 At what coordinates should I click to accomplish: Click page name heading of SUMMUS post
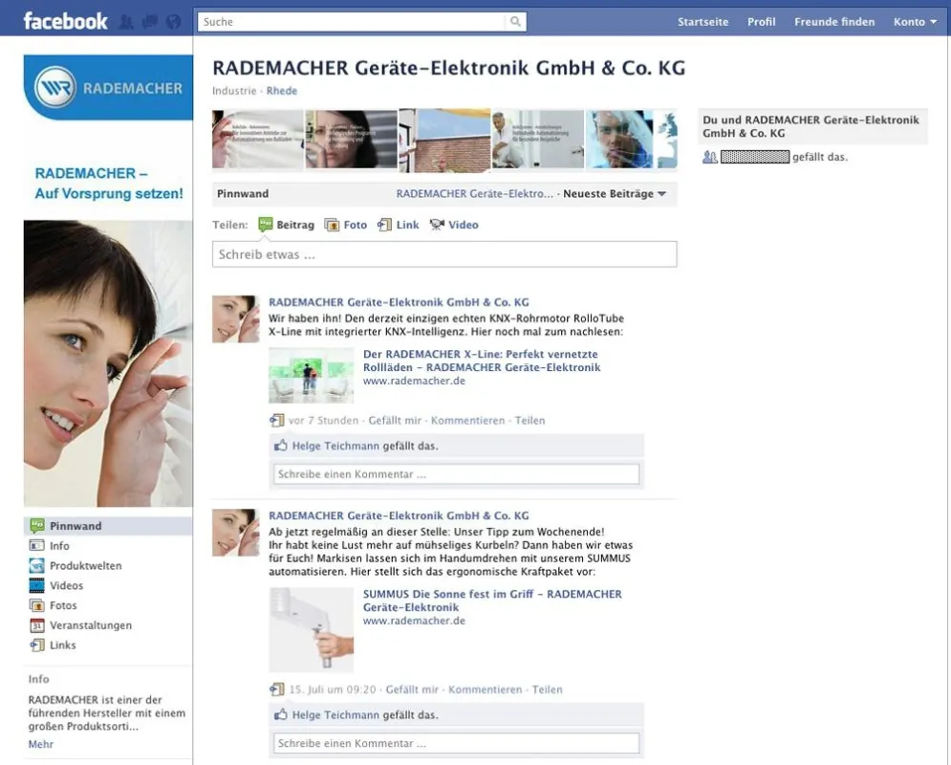point(399,515)
